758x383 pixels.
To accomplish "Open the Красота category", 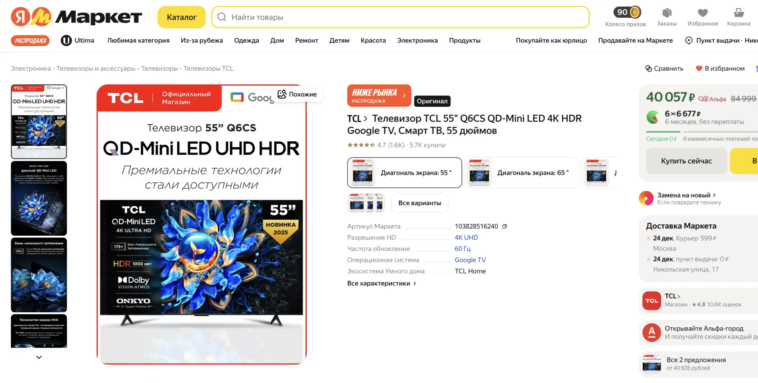I will point(373,40).
